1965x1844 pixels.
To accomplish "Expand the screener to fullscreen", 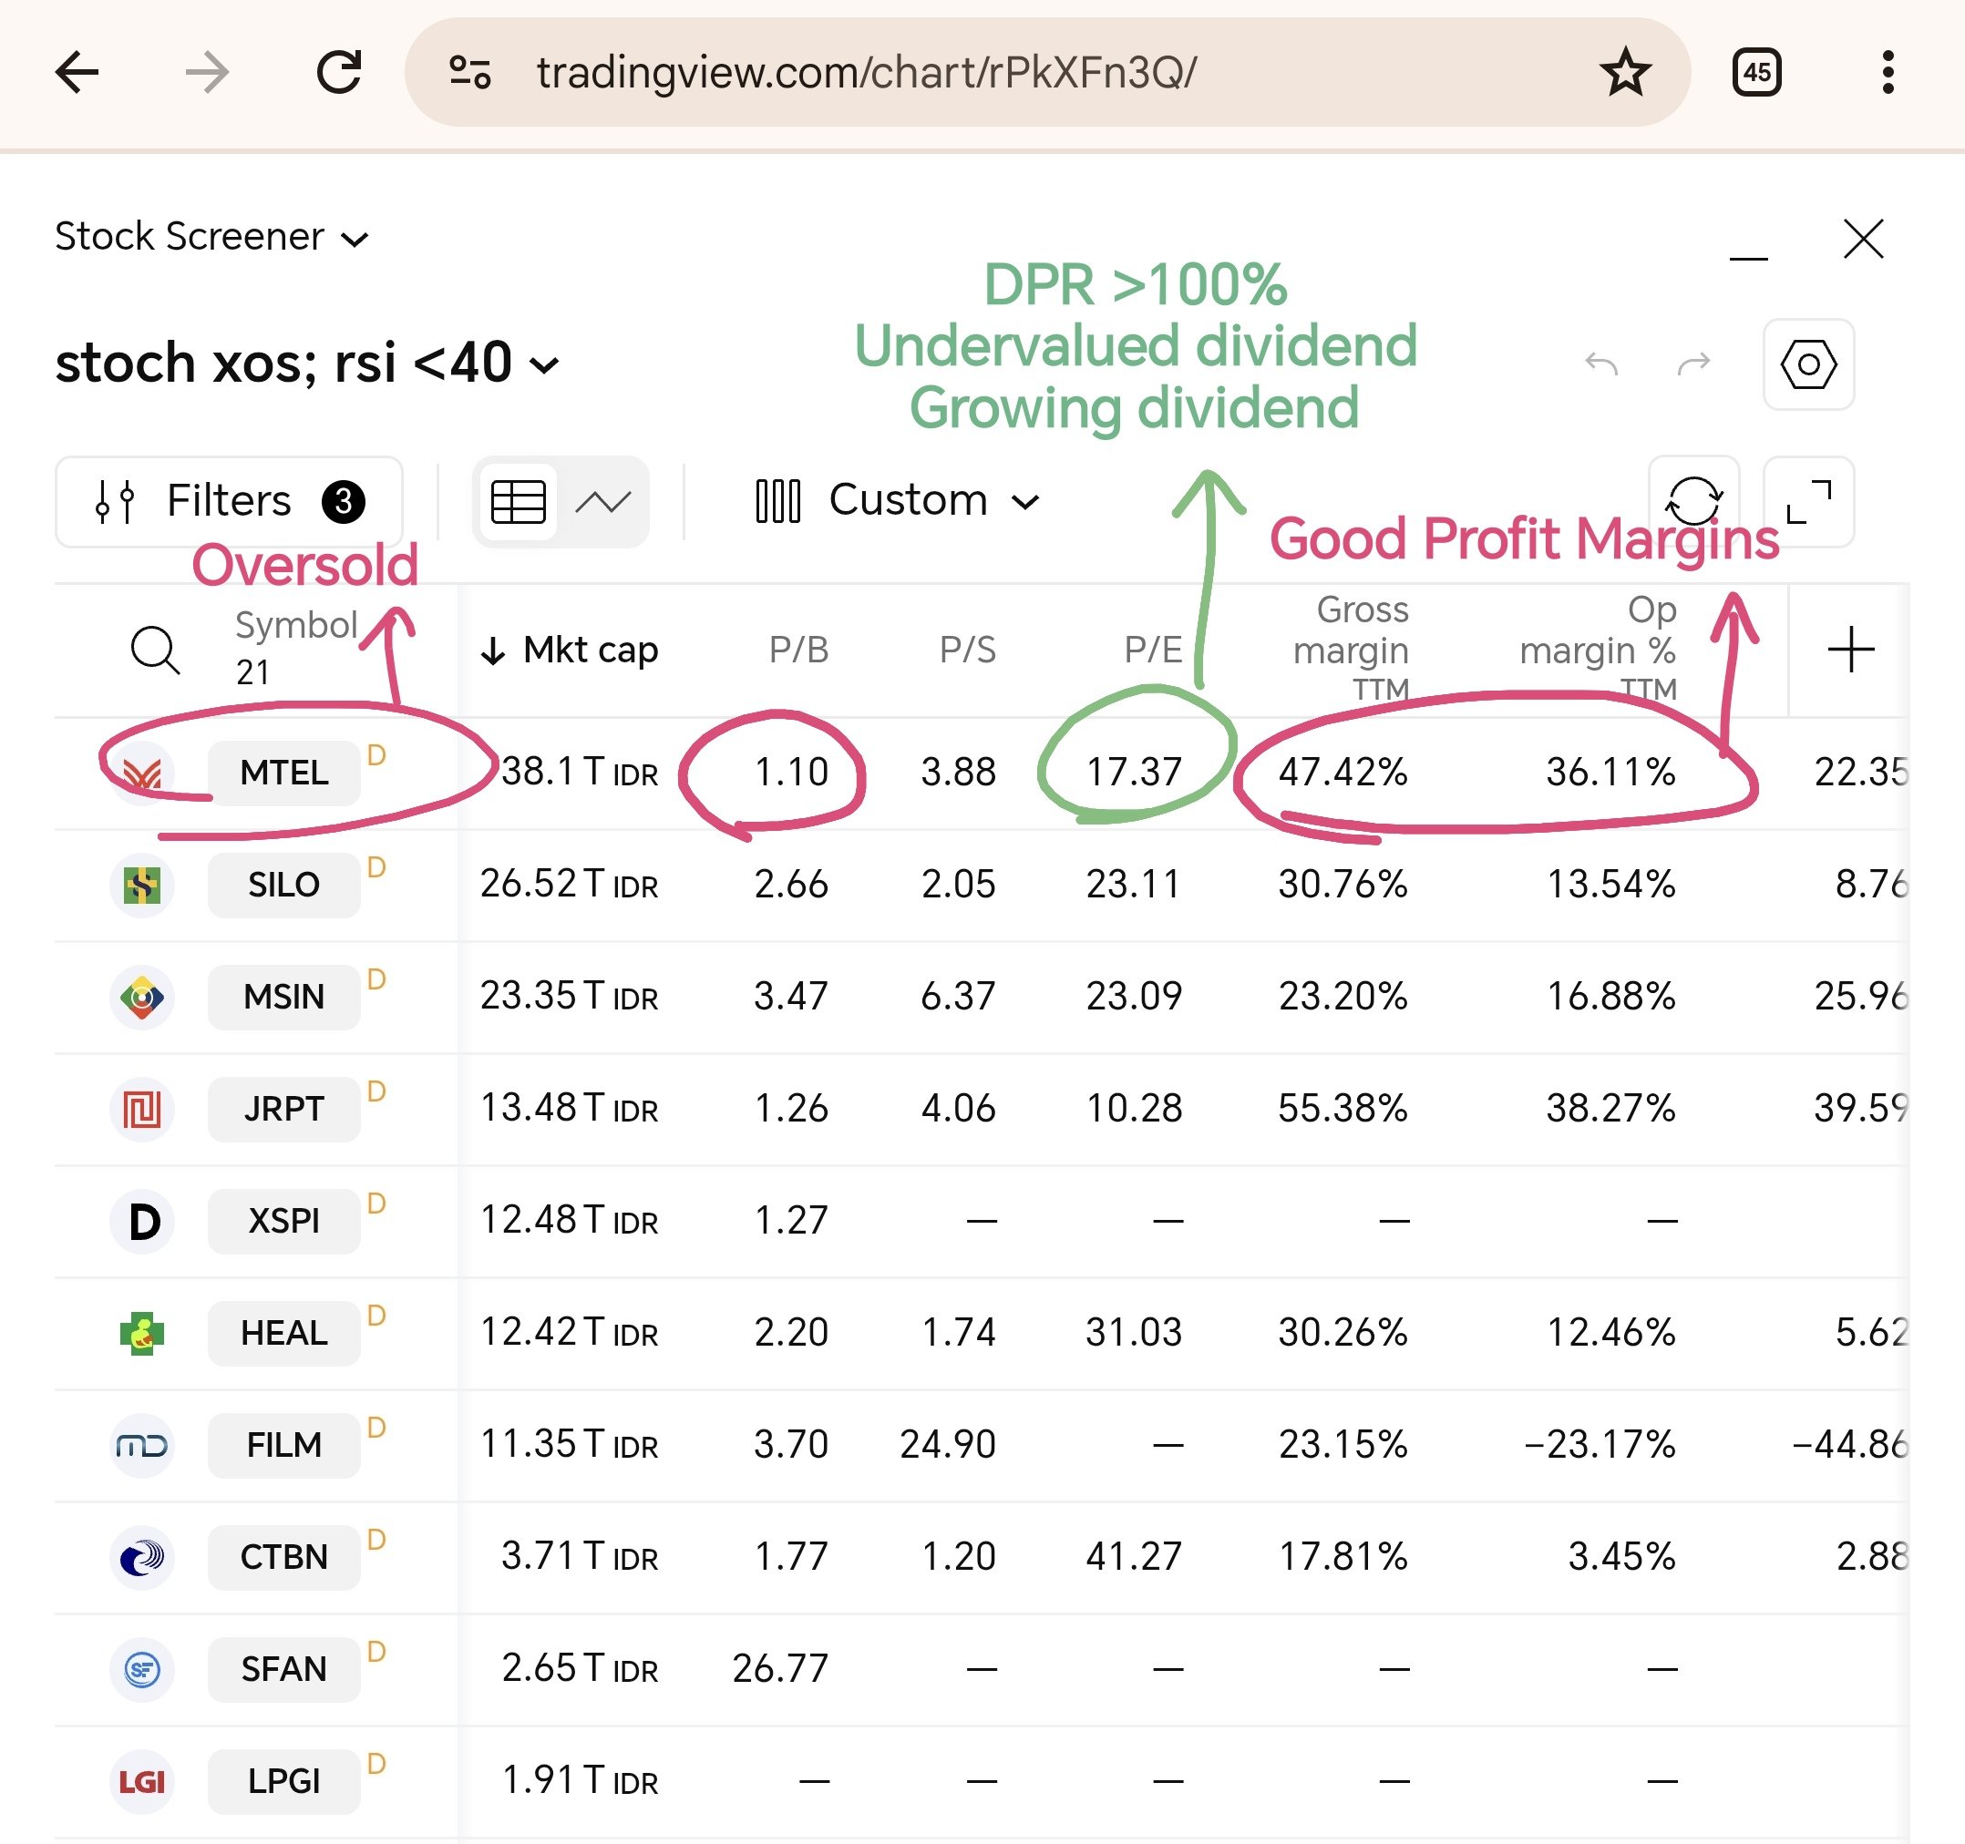I will click(x=1809, y=501).
